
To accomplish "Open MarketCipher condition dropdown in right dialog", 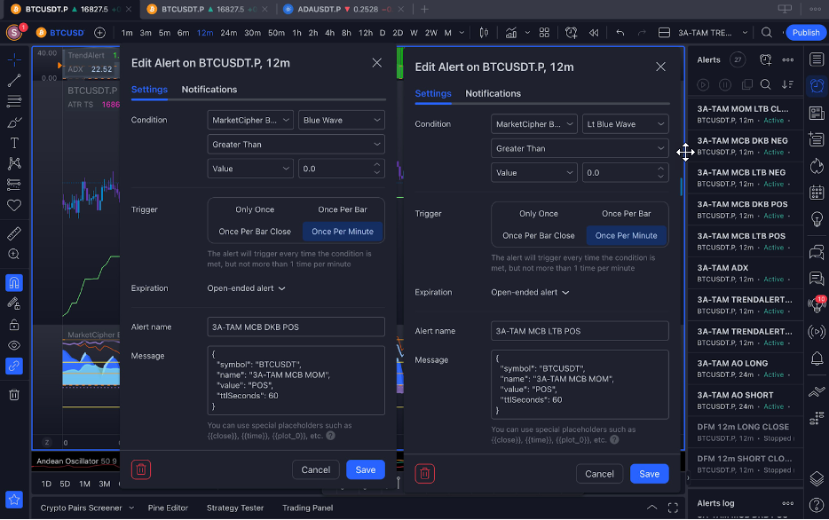I will tap(534, 124).
